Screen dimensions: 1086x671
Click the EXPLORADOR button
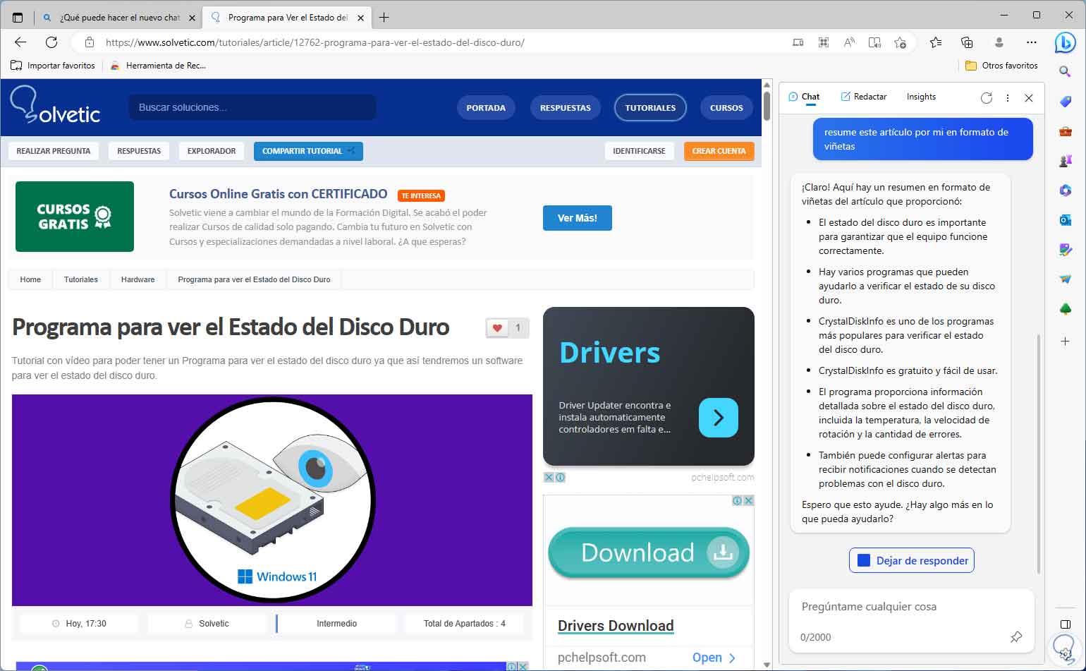(x=212, y=151)
